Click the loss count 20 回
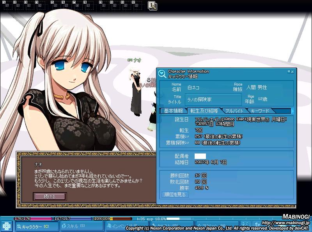312x232 pixels. [201, 182]
